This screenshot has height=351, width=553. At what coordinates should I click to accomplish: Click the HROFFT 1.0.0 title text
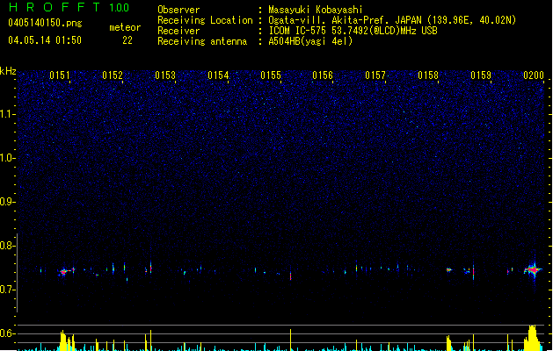click(x=69, y=7)
